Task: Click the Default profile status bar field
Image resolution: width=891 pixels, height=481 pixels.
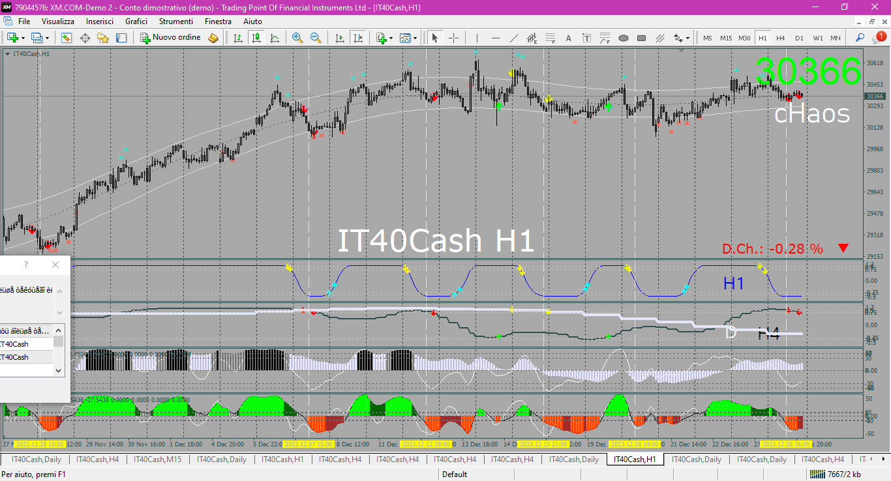Action: [x=455, y=474]
